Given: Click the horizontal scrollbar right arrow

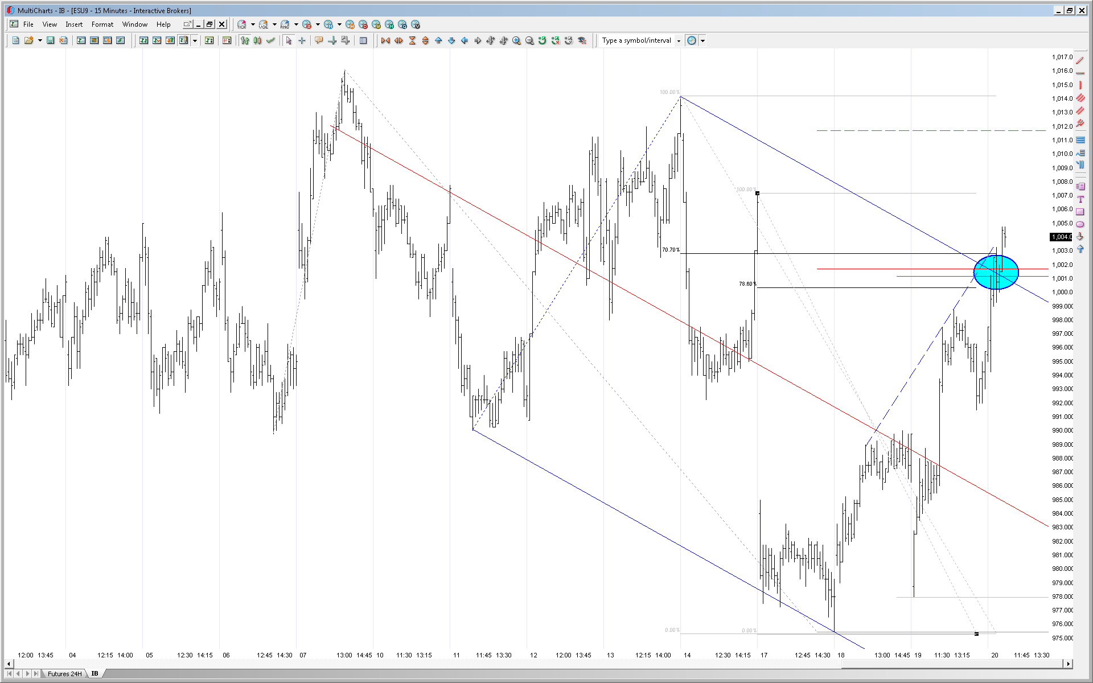Looking at the screenshot, I should click(x=1069, y=664).
